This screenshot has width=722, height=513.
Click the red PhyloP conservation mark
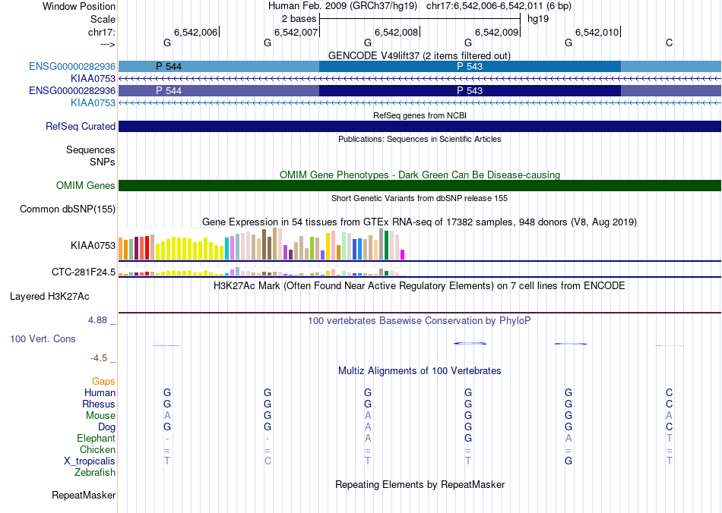[x=166, y=346]
